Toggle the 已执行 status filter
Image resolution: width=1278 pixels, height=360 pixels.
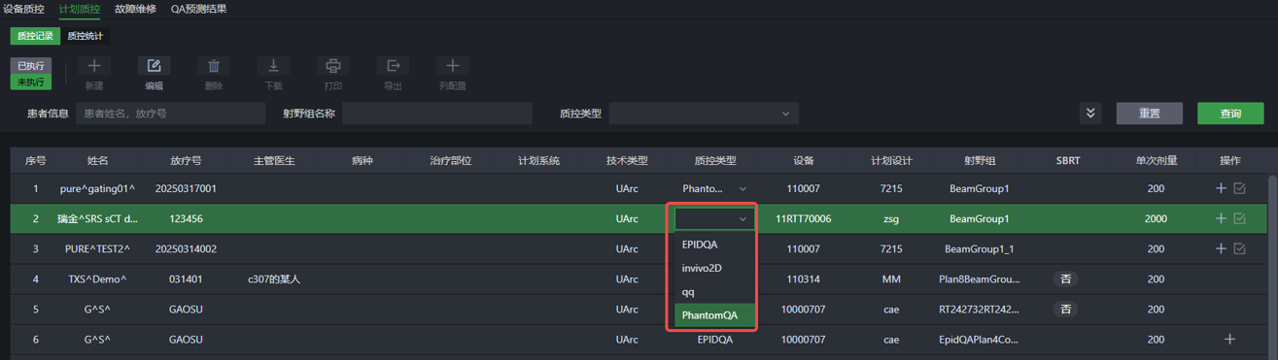coord(31,66)
